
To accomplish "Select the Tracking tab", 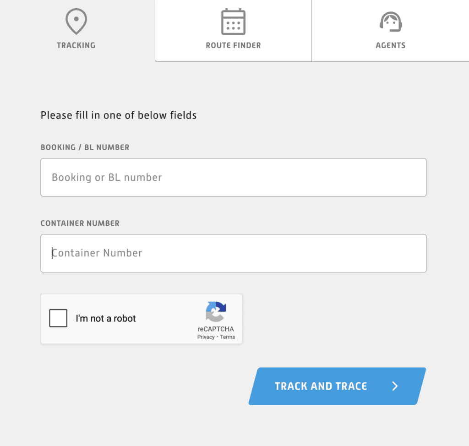I will point(76,31).
